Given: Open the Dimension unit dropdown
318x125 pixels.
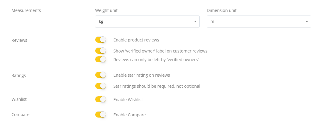Looking at the screenshot, I should pyautogui.click(x=259, y=21).
